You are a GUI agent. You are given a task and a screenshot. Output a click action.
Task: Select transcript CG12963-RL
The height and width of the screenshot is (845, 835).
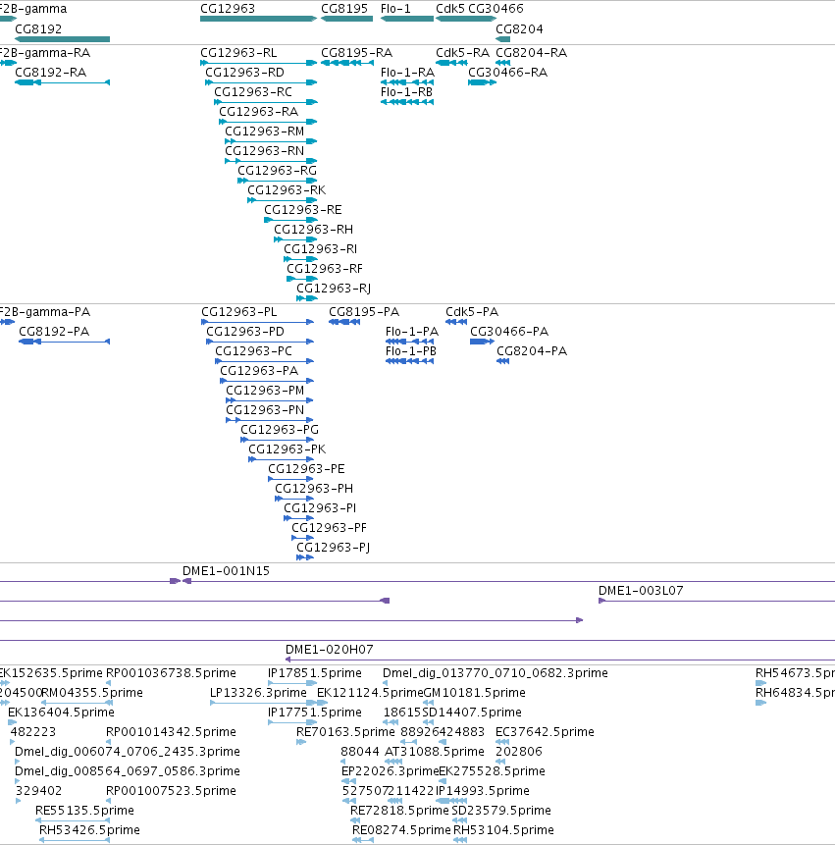pos(259,63)
